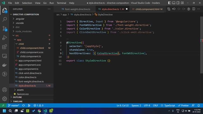Open the Docker view in activity bar
The image size is (203, 114).
(x=4, y=65)
